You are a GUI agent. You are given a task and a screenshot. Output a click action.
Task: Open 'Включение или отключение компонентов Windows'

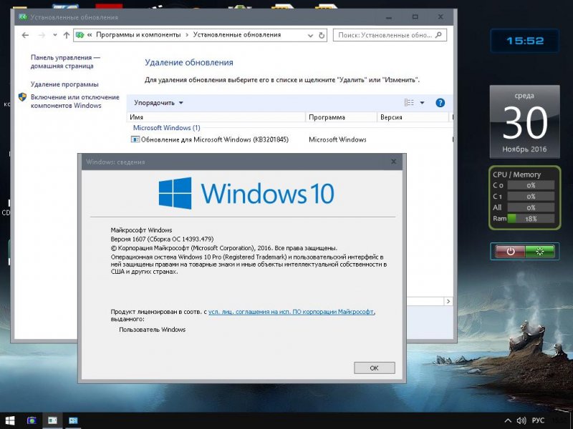point(75,102)
